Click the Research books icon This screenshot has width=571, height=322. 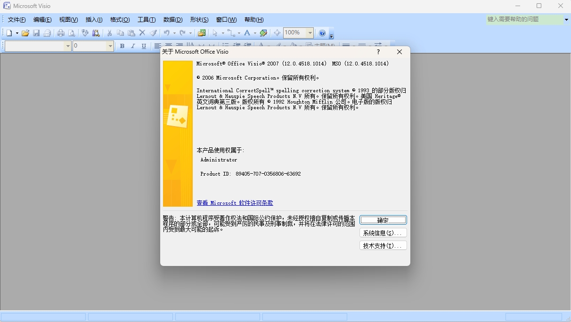[x=96, y=33]
